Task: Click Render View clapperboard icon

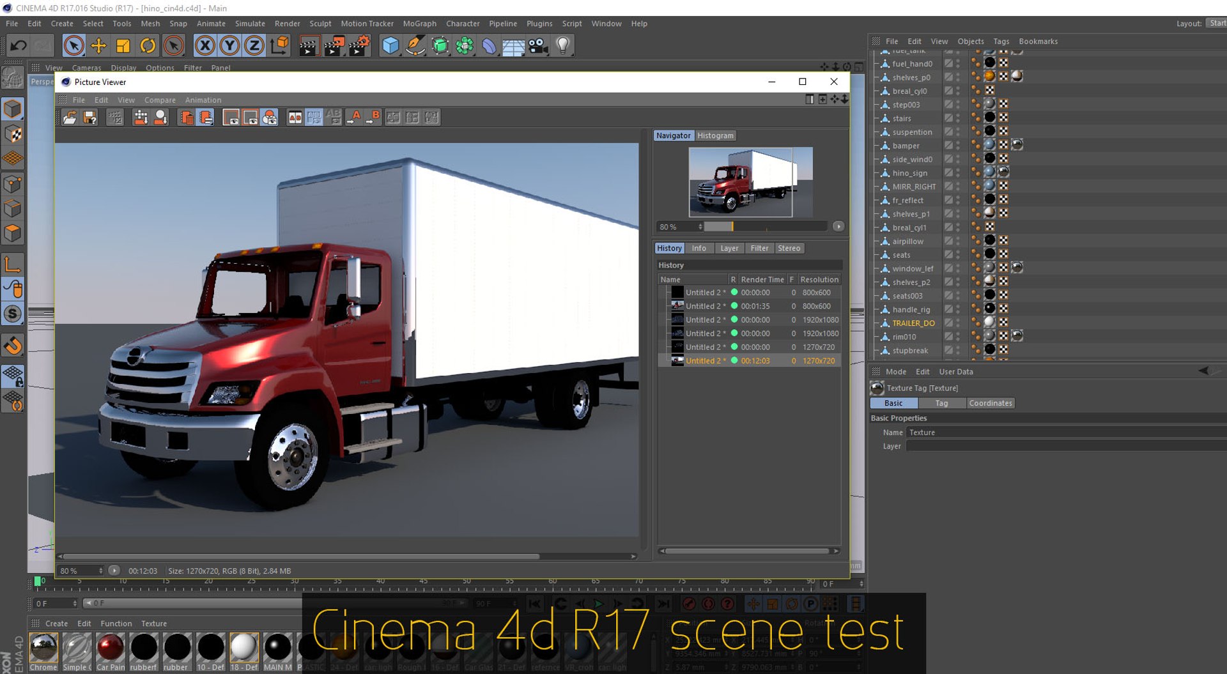Action: tap(309, 45)
